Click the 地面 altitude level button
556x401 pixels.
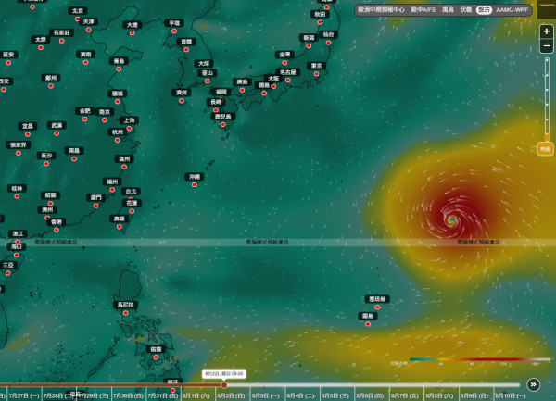tap(545, 149)
